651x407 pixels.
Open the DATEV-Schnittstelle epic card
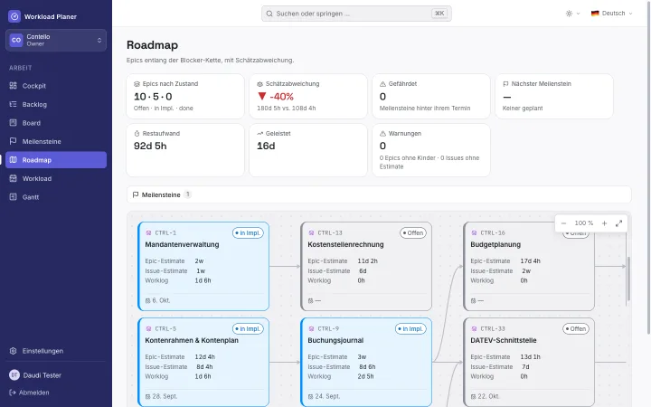(x=529, y=362)
